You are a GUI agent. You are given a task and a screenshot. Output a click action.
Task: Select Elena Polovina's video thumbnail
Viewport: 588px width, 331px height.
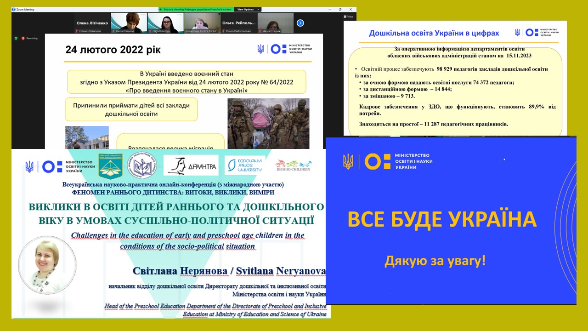pos(129,23)
